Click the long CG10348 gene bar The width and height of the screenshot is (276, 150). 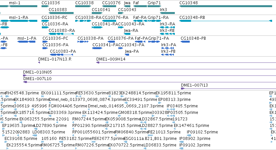click(226, 7)
